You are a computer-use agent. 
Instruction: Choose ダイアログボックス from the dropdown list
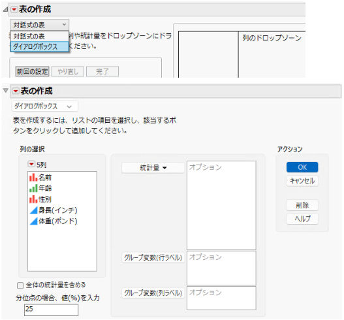(x=39, y=46)
